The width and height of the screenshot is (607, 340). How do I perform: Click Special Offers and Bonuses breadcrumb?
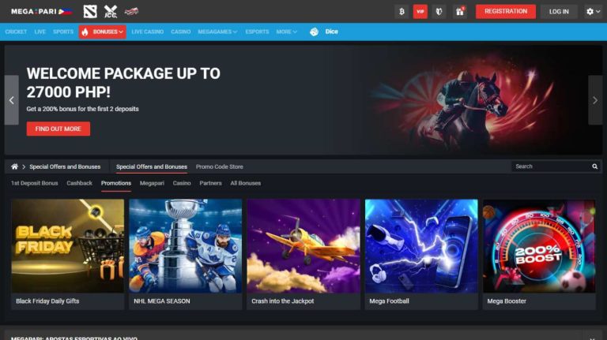65,166
